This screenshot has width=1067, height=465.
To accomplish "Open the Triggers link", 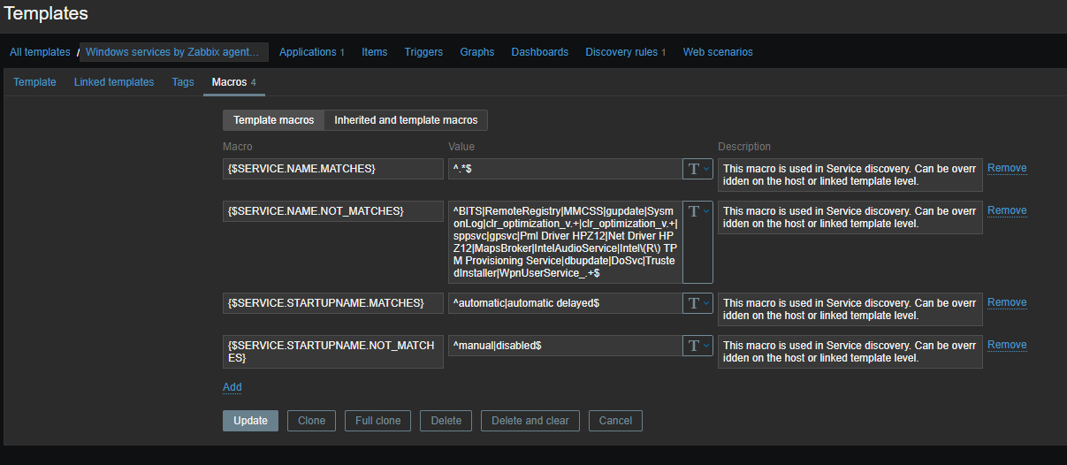I will (x=423, y=52).
